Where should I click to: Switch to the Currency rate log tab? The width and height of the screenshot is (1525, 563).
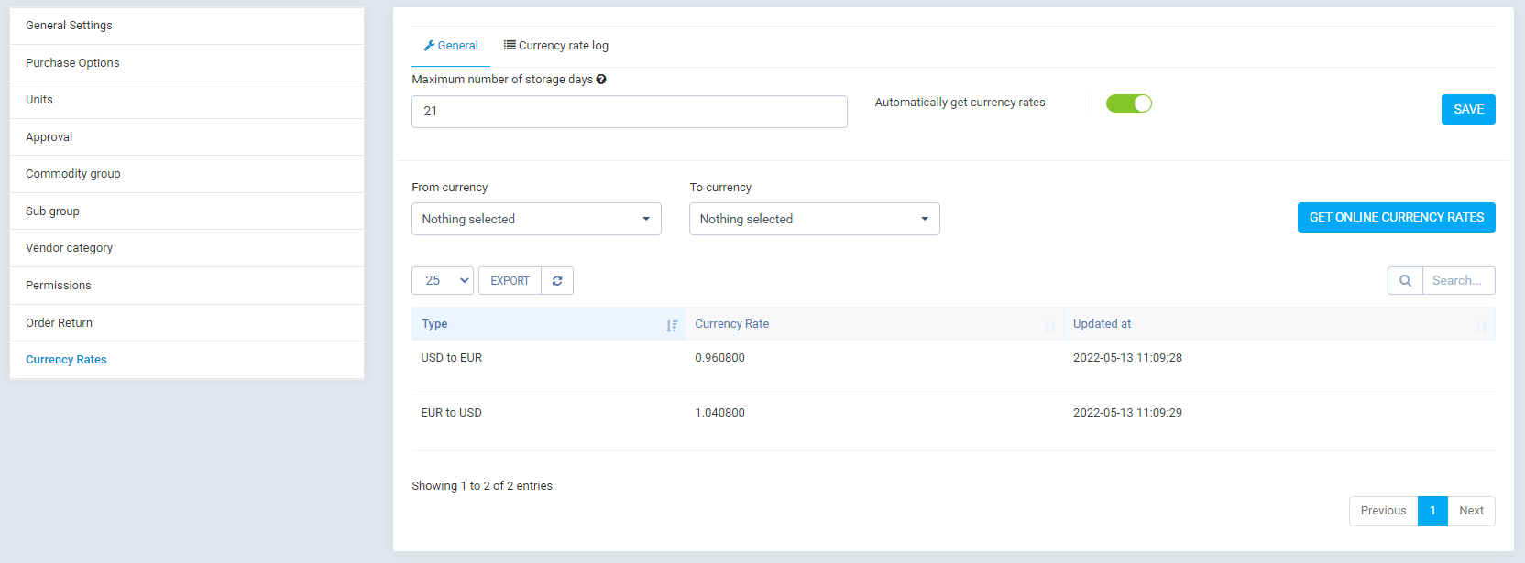[x=555, y=46]
